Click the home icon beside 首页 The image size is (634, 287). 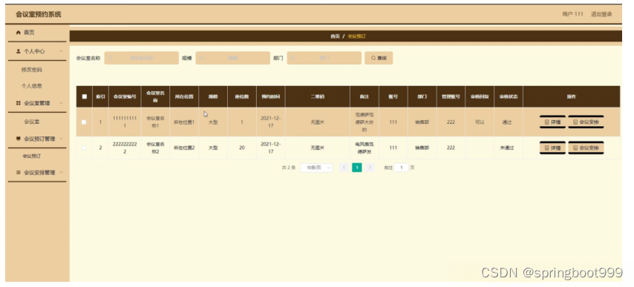coord(19,33)
